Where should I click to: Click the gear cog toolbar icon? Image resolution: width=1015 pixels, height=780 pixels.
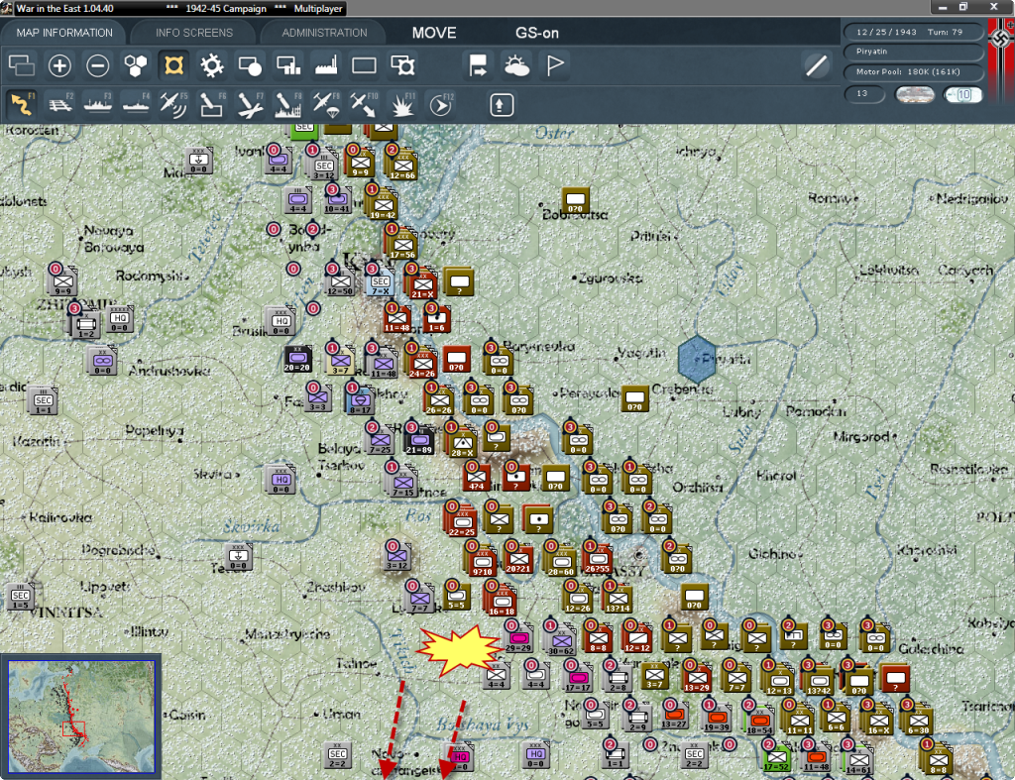[x=212, y=65]
